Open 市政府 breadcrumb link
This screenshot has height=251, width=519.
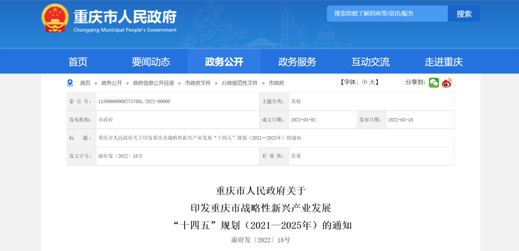click(276, 83)
